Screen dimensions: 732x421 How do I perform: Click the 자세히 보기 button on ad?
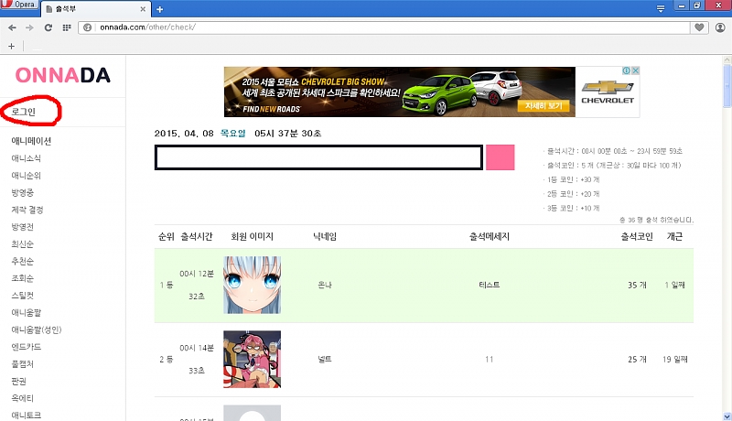pyautogui.click(x=544, y=106)
